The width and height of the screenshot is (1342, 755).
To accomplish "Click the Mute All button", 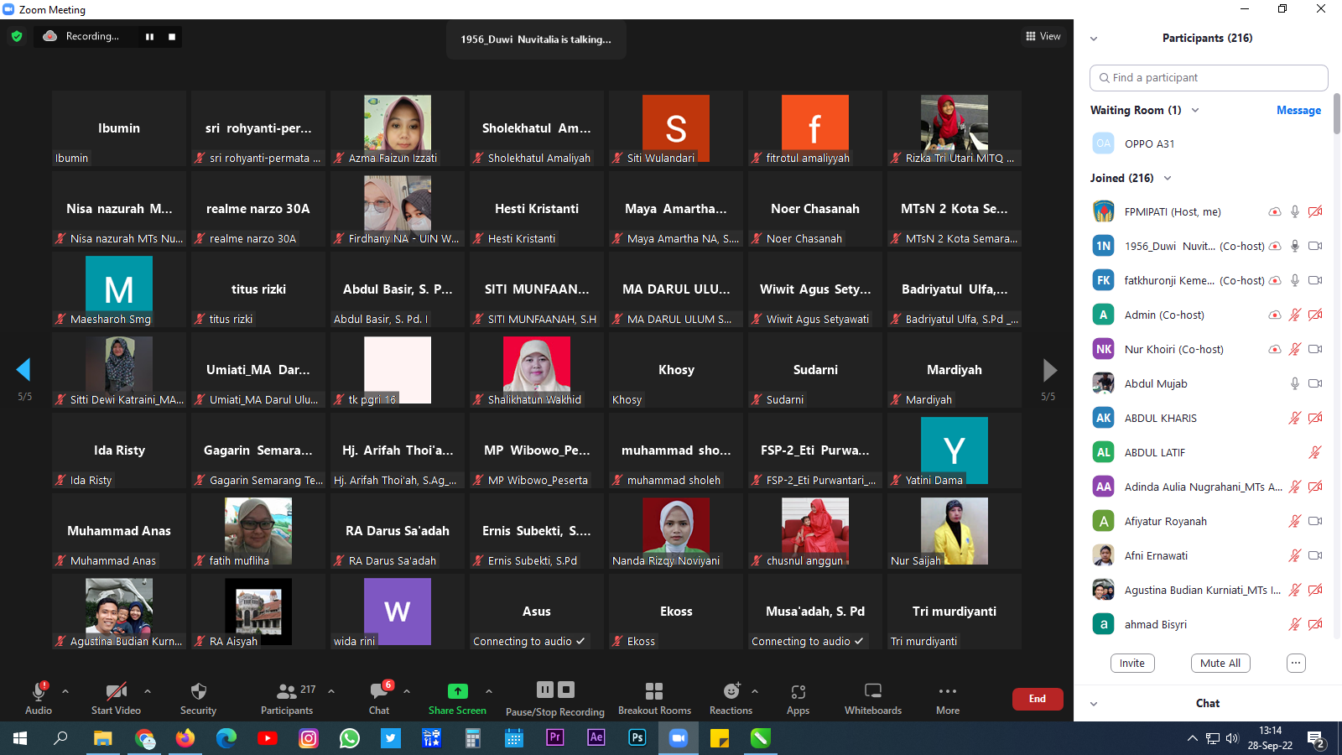I will (x=1220, y=663).
